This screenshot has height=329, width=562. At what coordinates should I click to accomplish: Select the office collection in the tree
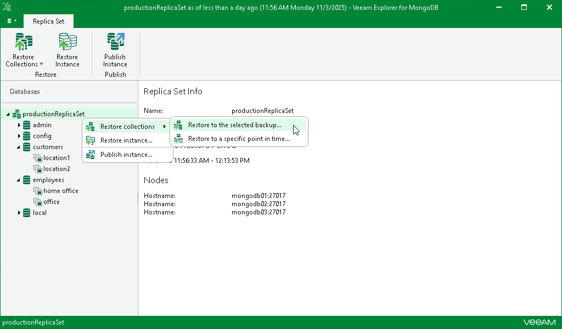(38, 202)
